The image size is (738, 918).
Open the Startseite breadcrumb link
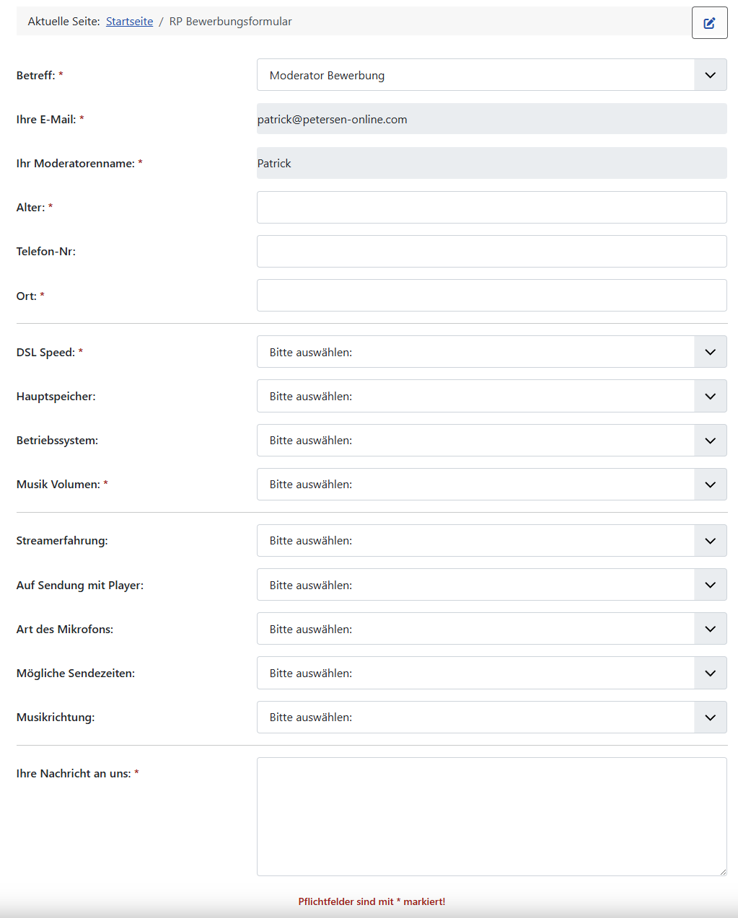click(x=129, y=21)
